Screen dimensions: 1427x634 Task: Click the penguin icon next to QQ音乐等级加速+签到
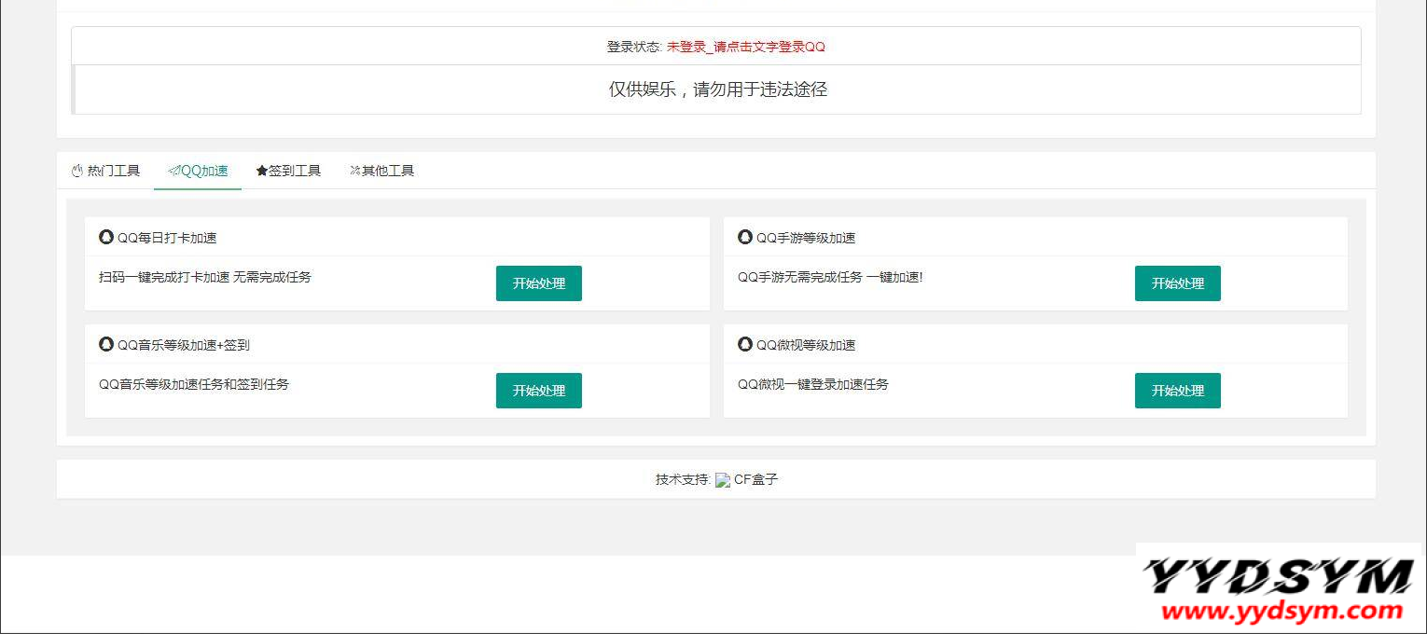click(x=106, y=344)
